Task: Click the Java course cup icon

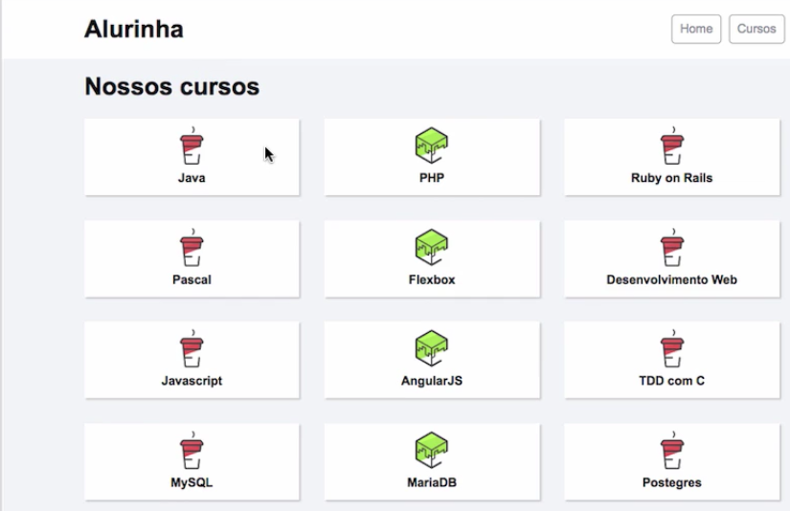Action: (192, 148)
